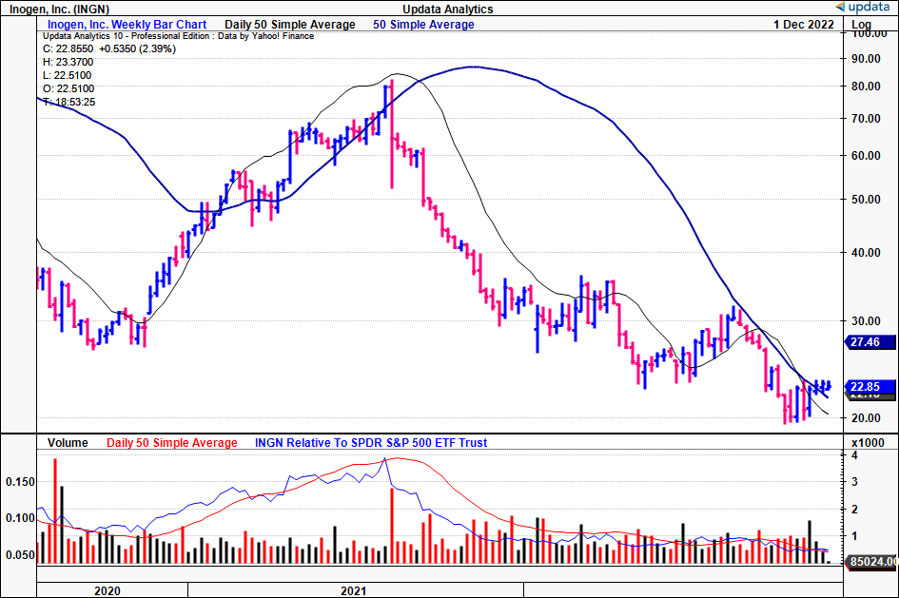
Task: Click the volume axis label 2
Action: pyautogui.click(x=855, y=509)
